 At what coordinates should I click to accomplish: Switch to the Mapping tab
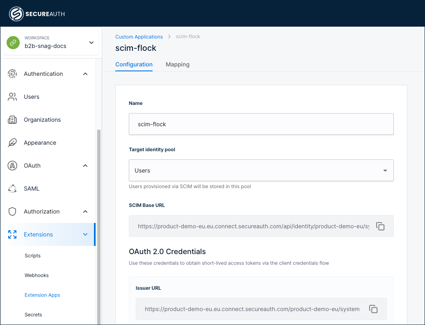[178, 64]
